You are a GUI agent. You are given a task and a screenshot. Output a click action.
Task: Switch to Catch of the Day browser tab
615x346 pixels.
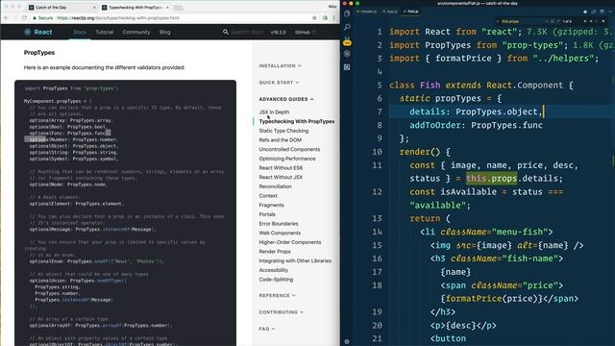click(x=61, y=8)
